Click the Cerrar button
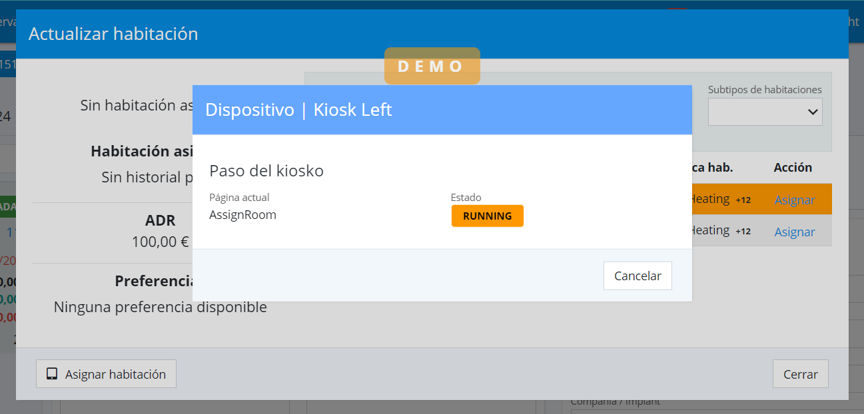 tap(800, 374)
